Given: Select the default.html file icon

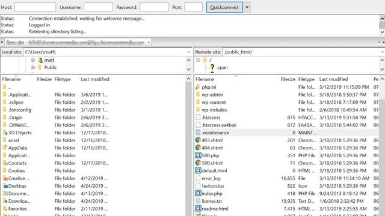Looking at the screenshot, I should 198,170.
